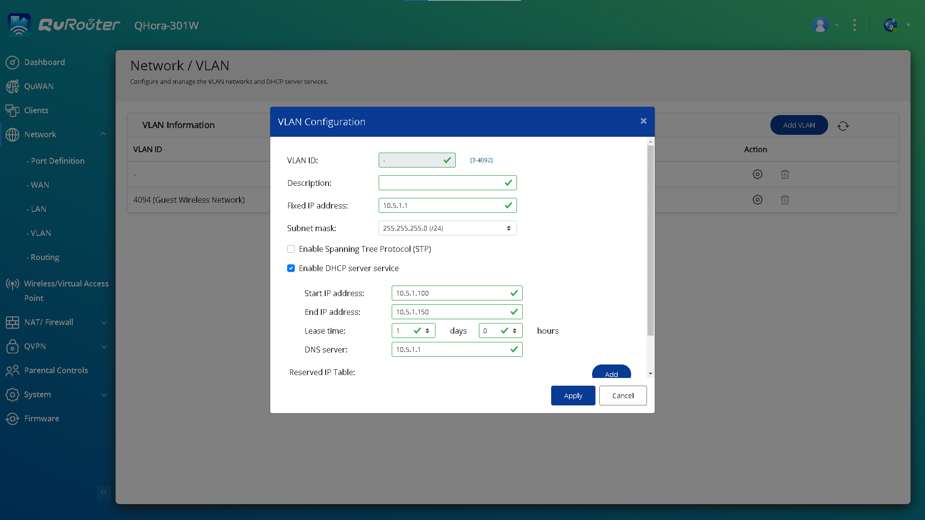The image size is (925, 520).
Task: Expand the NAT/ Firewall sidebar section
Action: coord(104,322)
